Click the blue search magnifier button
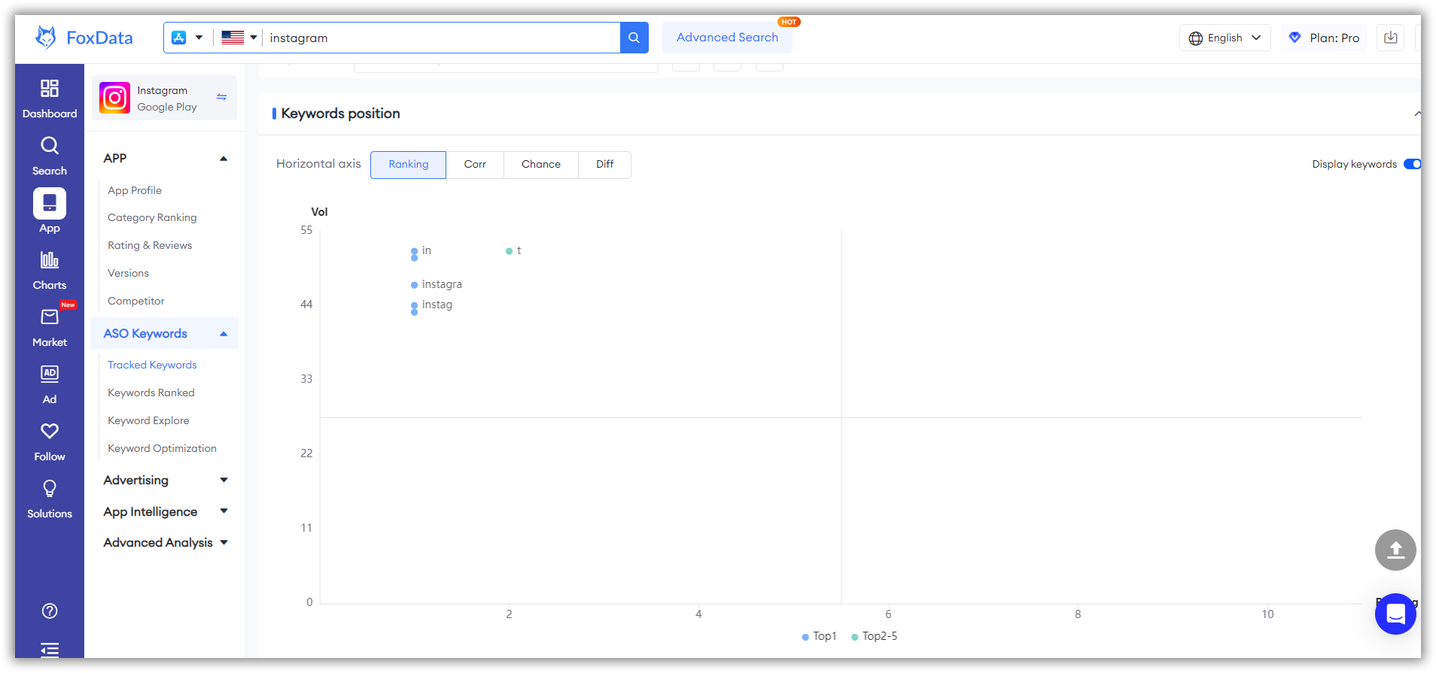1436x673 pixels. tap(634, 38)
